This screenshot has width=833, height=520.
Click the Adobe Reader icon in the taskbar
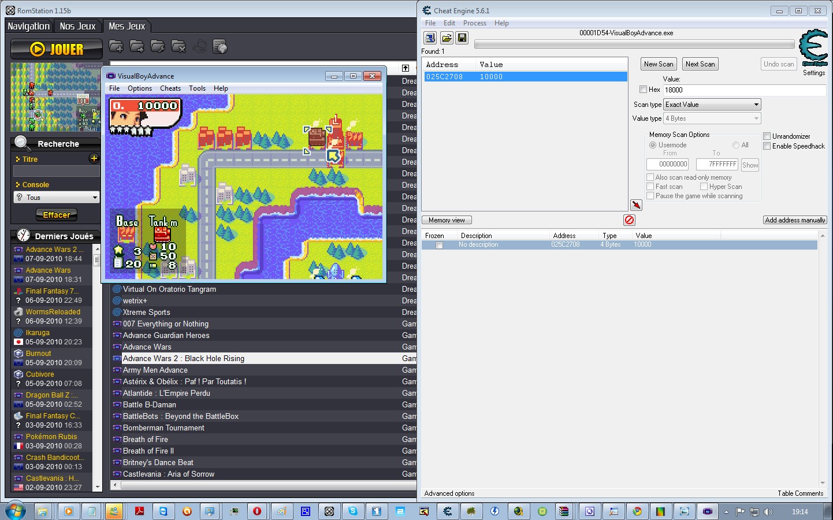[139, 511]
